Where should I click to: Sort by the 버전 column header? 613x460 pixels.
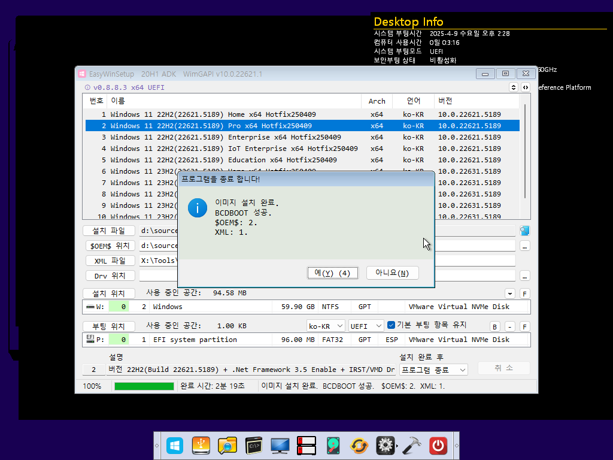(x=477, y=101)
